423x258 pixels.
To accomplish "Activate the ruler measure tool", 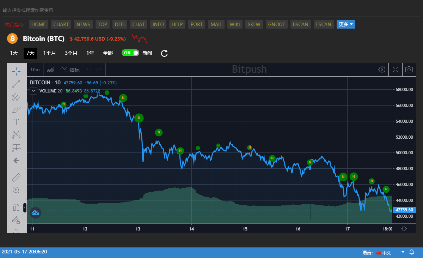I will pos(16,177).
